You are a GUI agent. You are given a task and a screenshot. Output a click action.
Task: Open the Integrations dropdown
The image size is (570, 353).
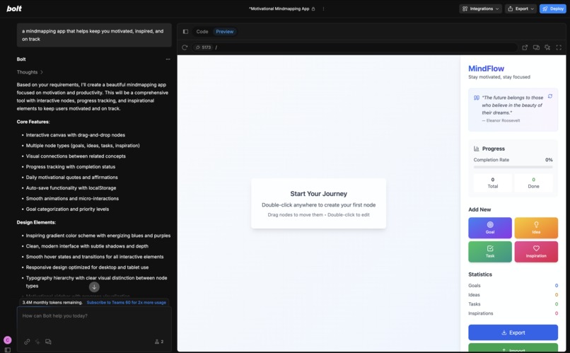480,8
